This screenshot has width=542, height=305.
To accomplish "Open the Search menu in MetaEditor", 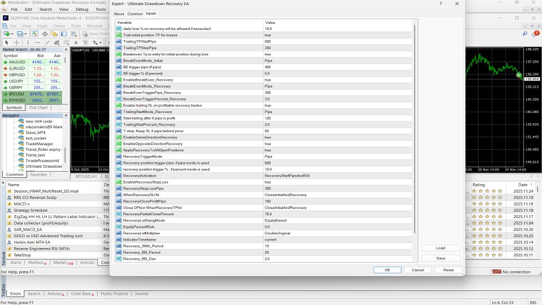I will (46, 10).
